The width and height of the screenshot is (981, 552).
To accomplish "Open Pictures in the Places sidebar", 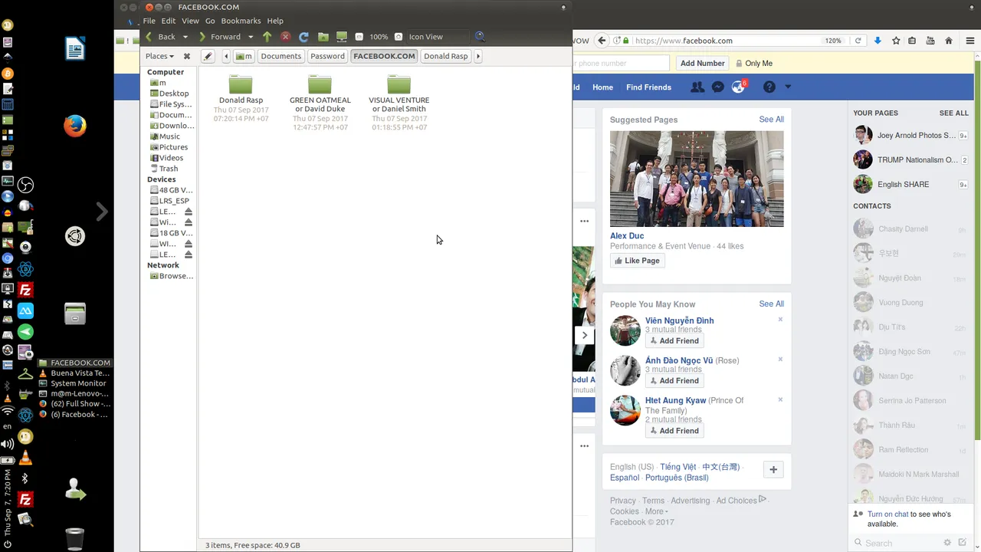I will 169,147.
